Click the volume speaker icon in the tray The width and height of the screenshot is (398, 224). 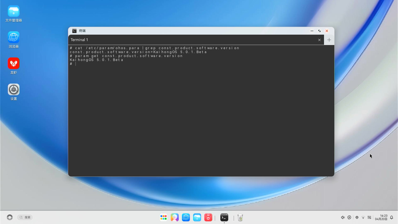pyautogui.click(x=343, y=217)
